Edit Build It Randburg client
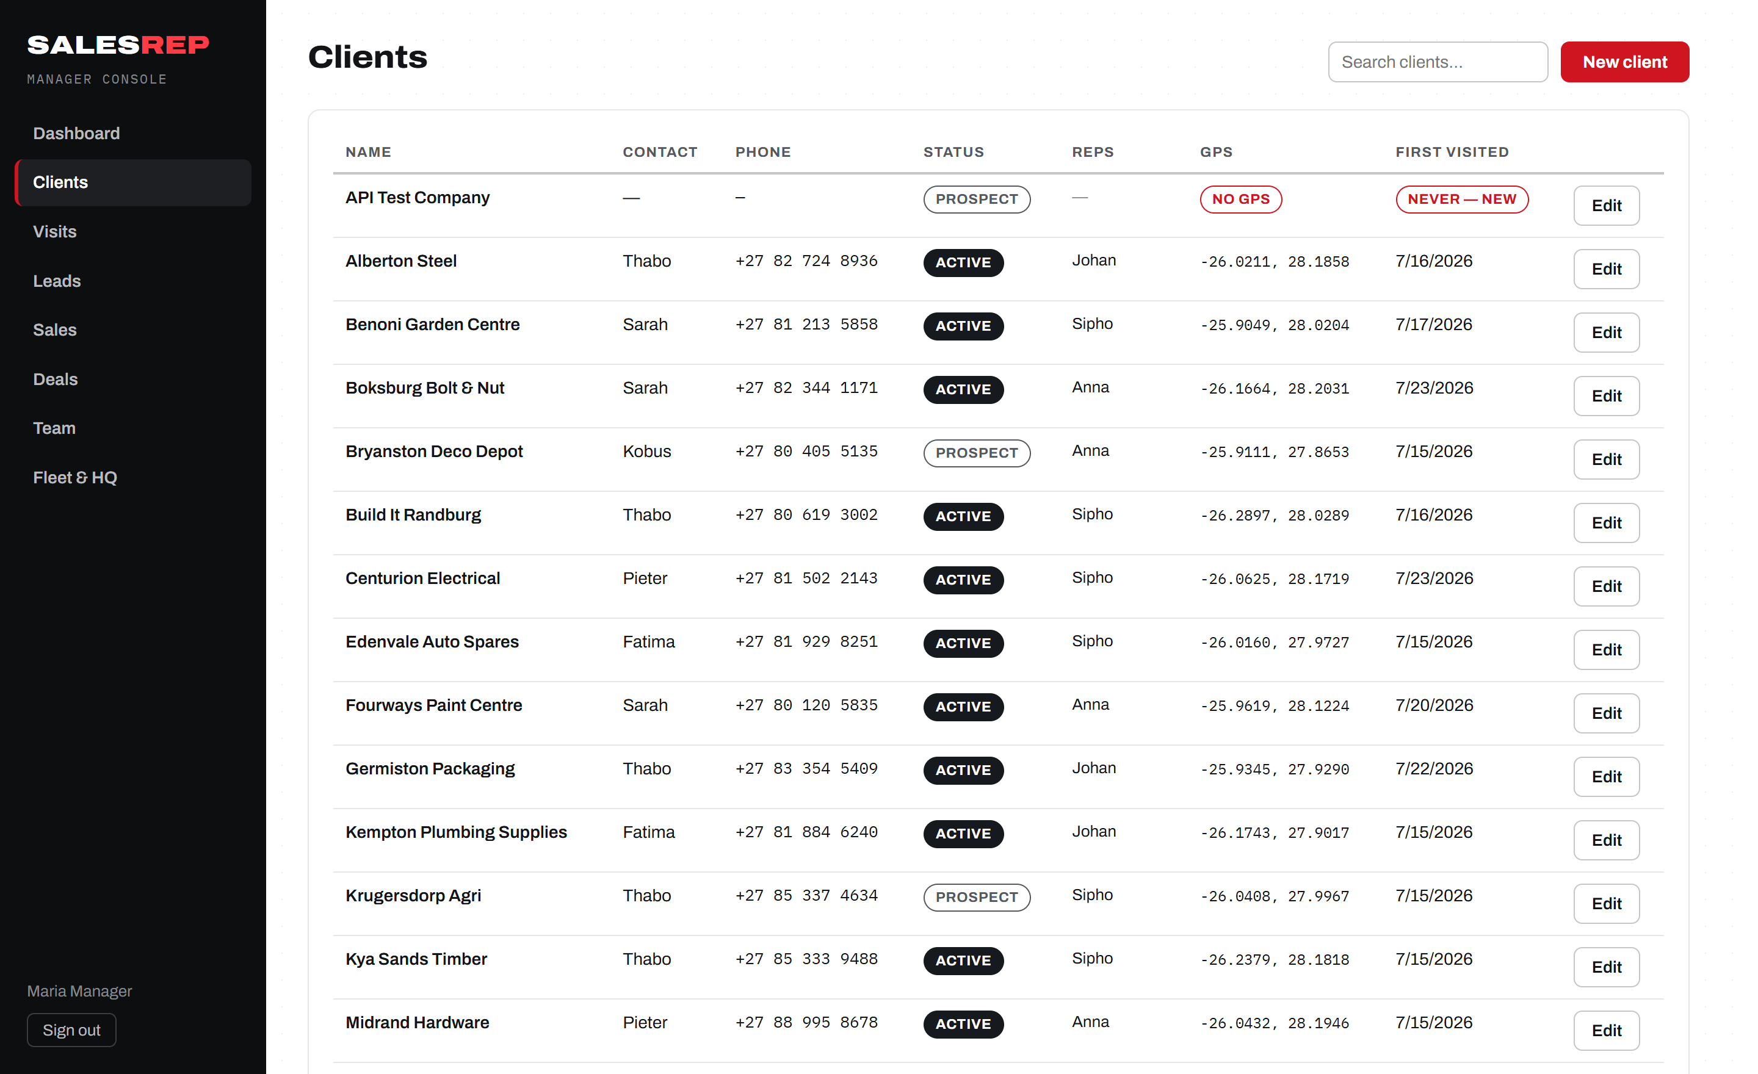Screen dimensions: 1758x1074 coord(1606,523)
